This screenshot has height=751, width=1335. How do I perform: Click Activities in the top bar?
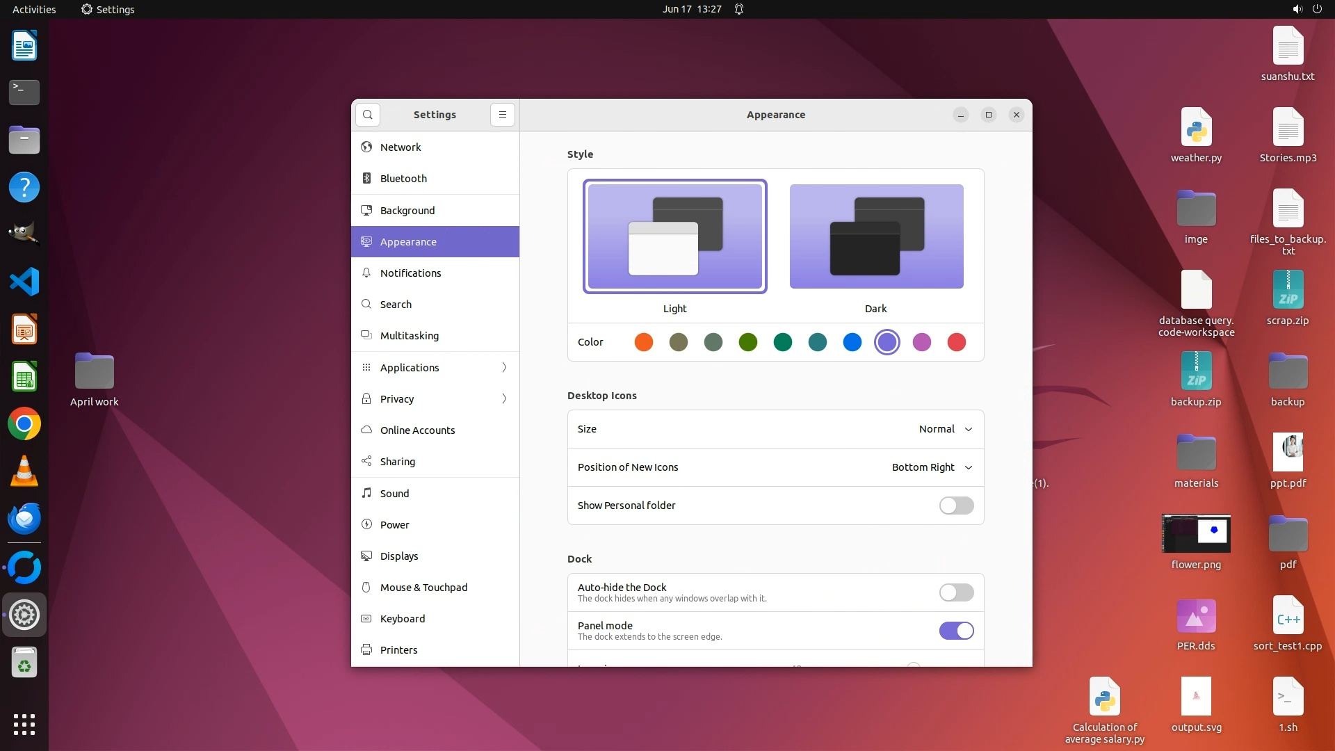pos(34,9)
